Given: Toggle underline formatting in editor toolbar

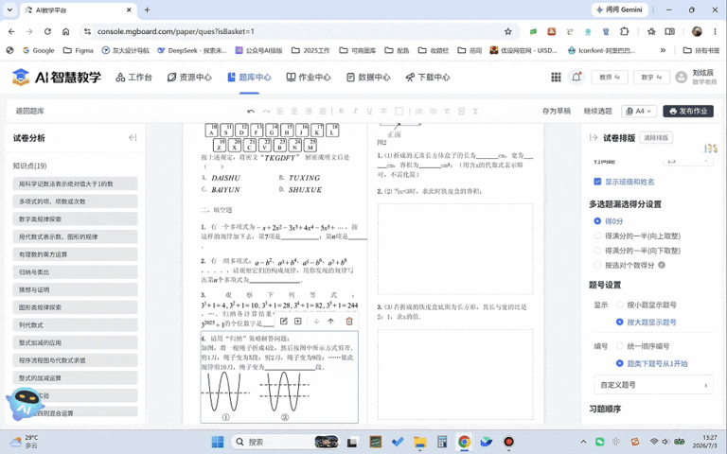Looking at the screenshot, I should click(369, 112).
